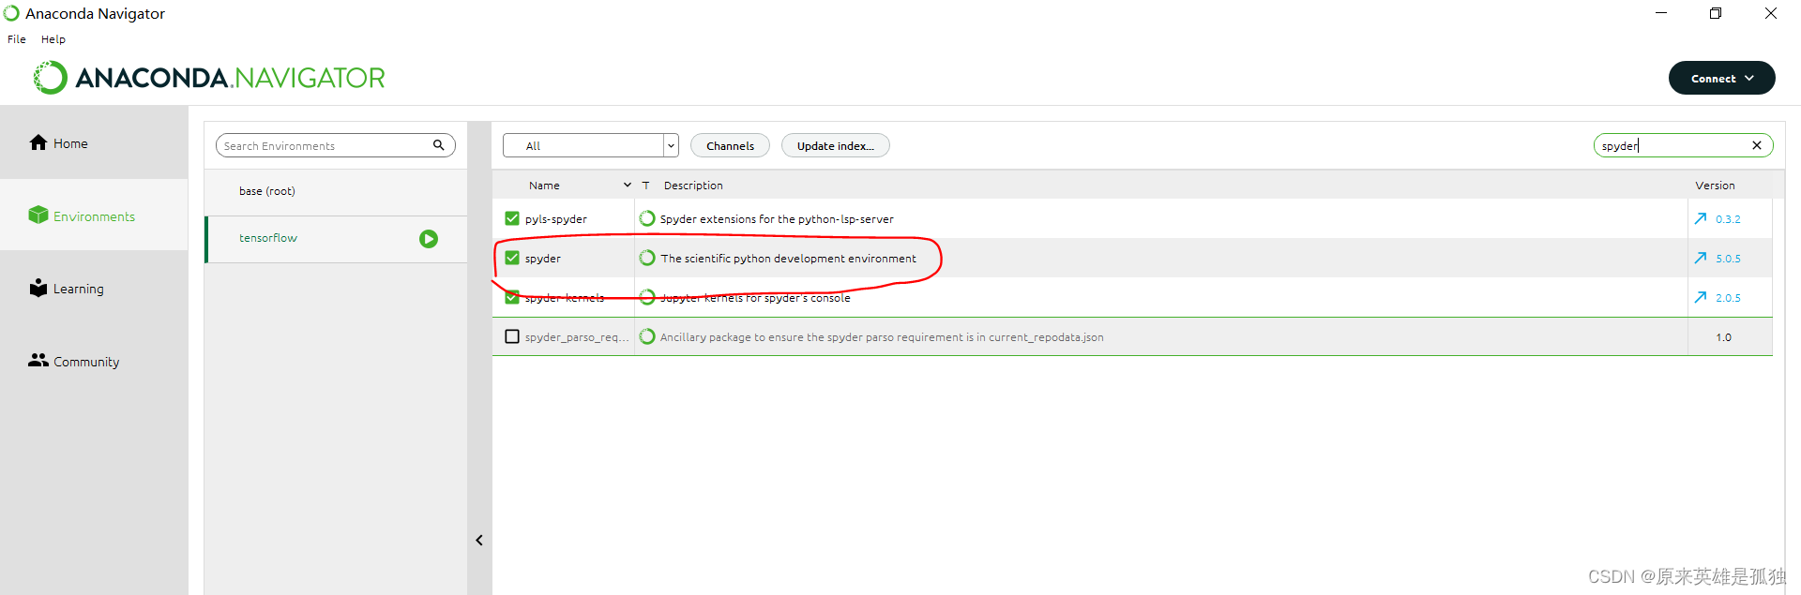Restore down the Anaconda Navigator window
1801x595 pixels.
click(x=1716, y=13)
